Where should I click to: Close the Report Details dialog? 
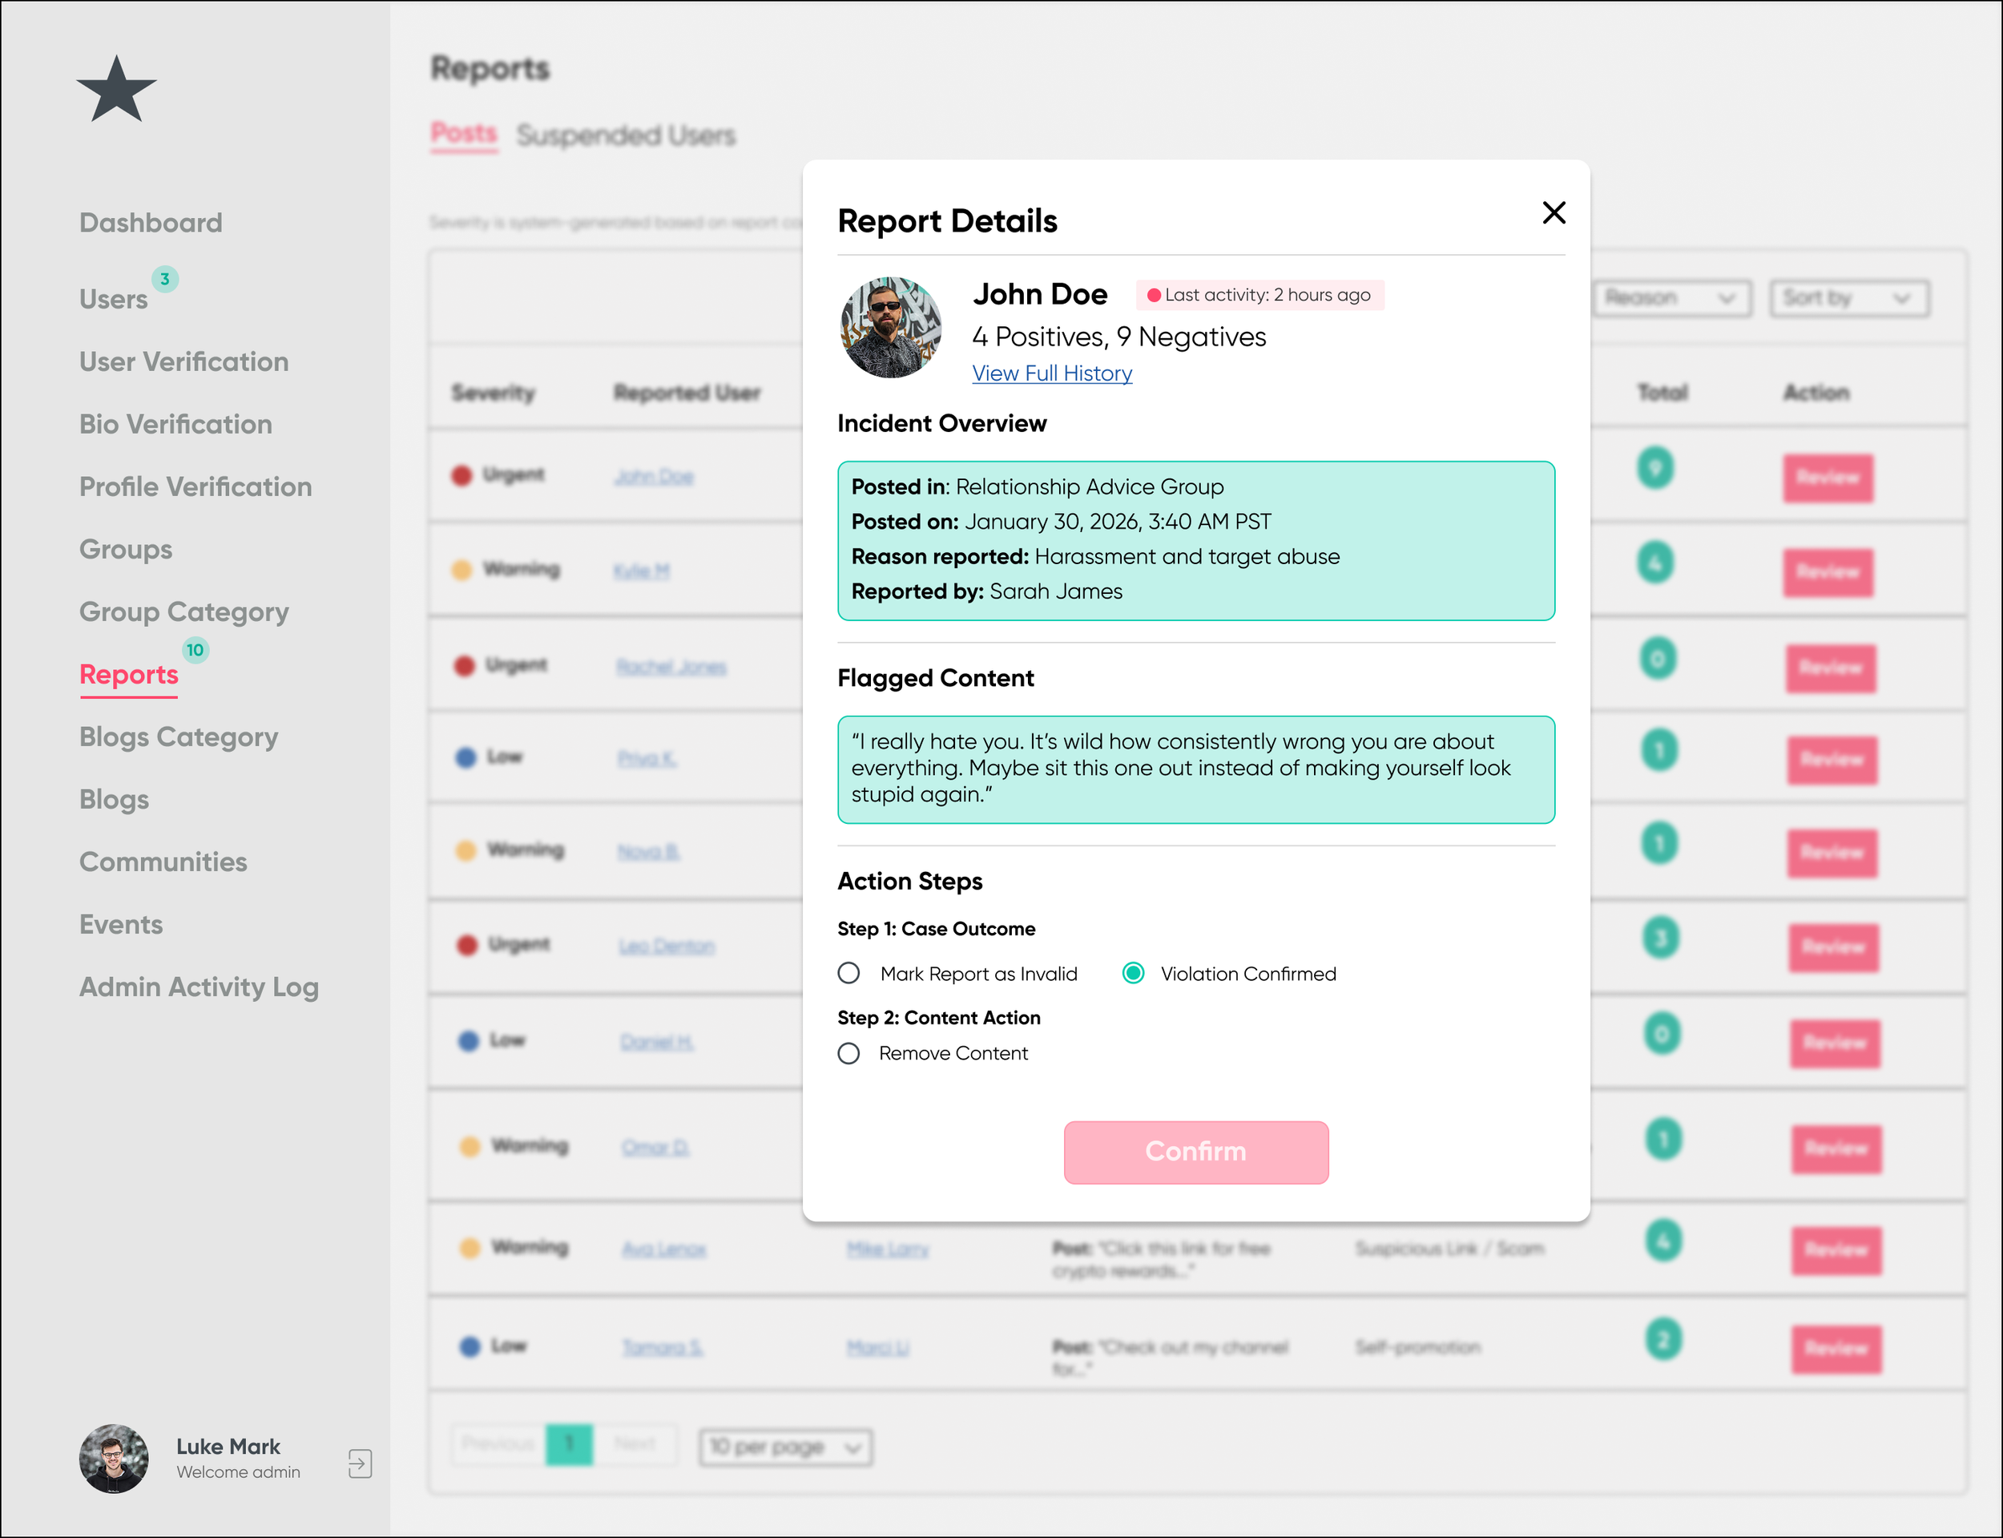[1553, 212]
